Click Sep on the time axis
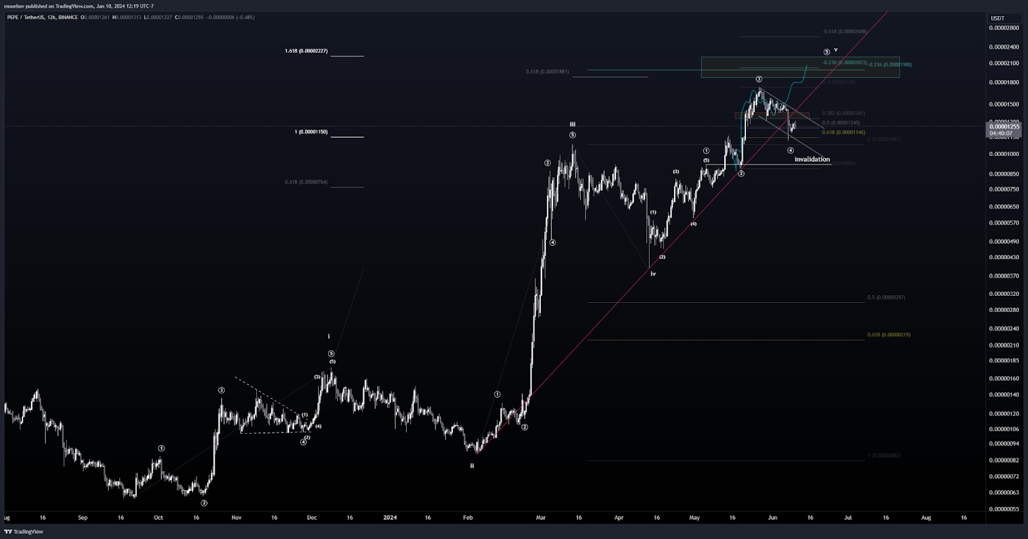The height and width of the screenshot is (539, 1028). 82,517
